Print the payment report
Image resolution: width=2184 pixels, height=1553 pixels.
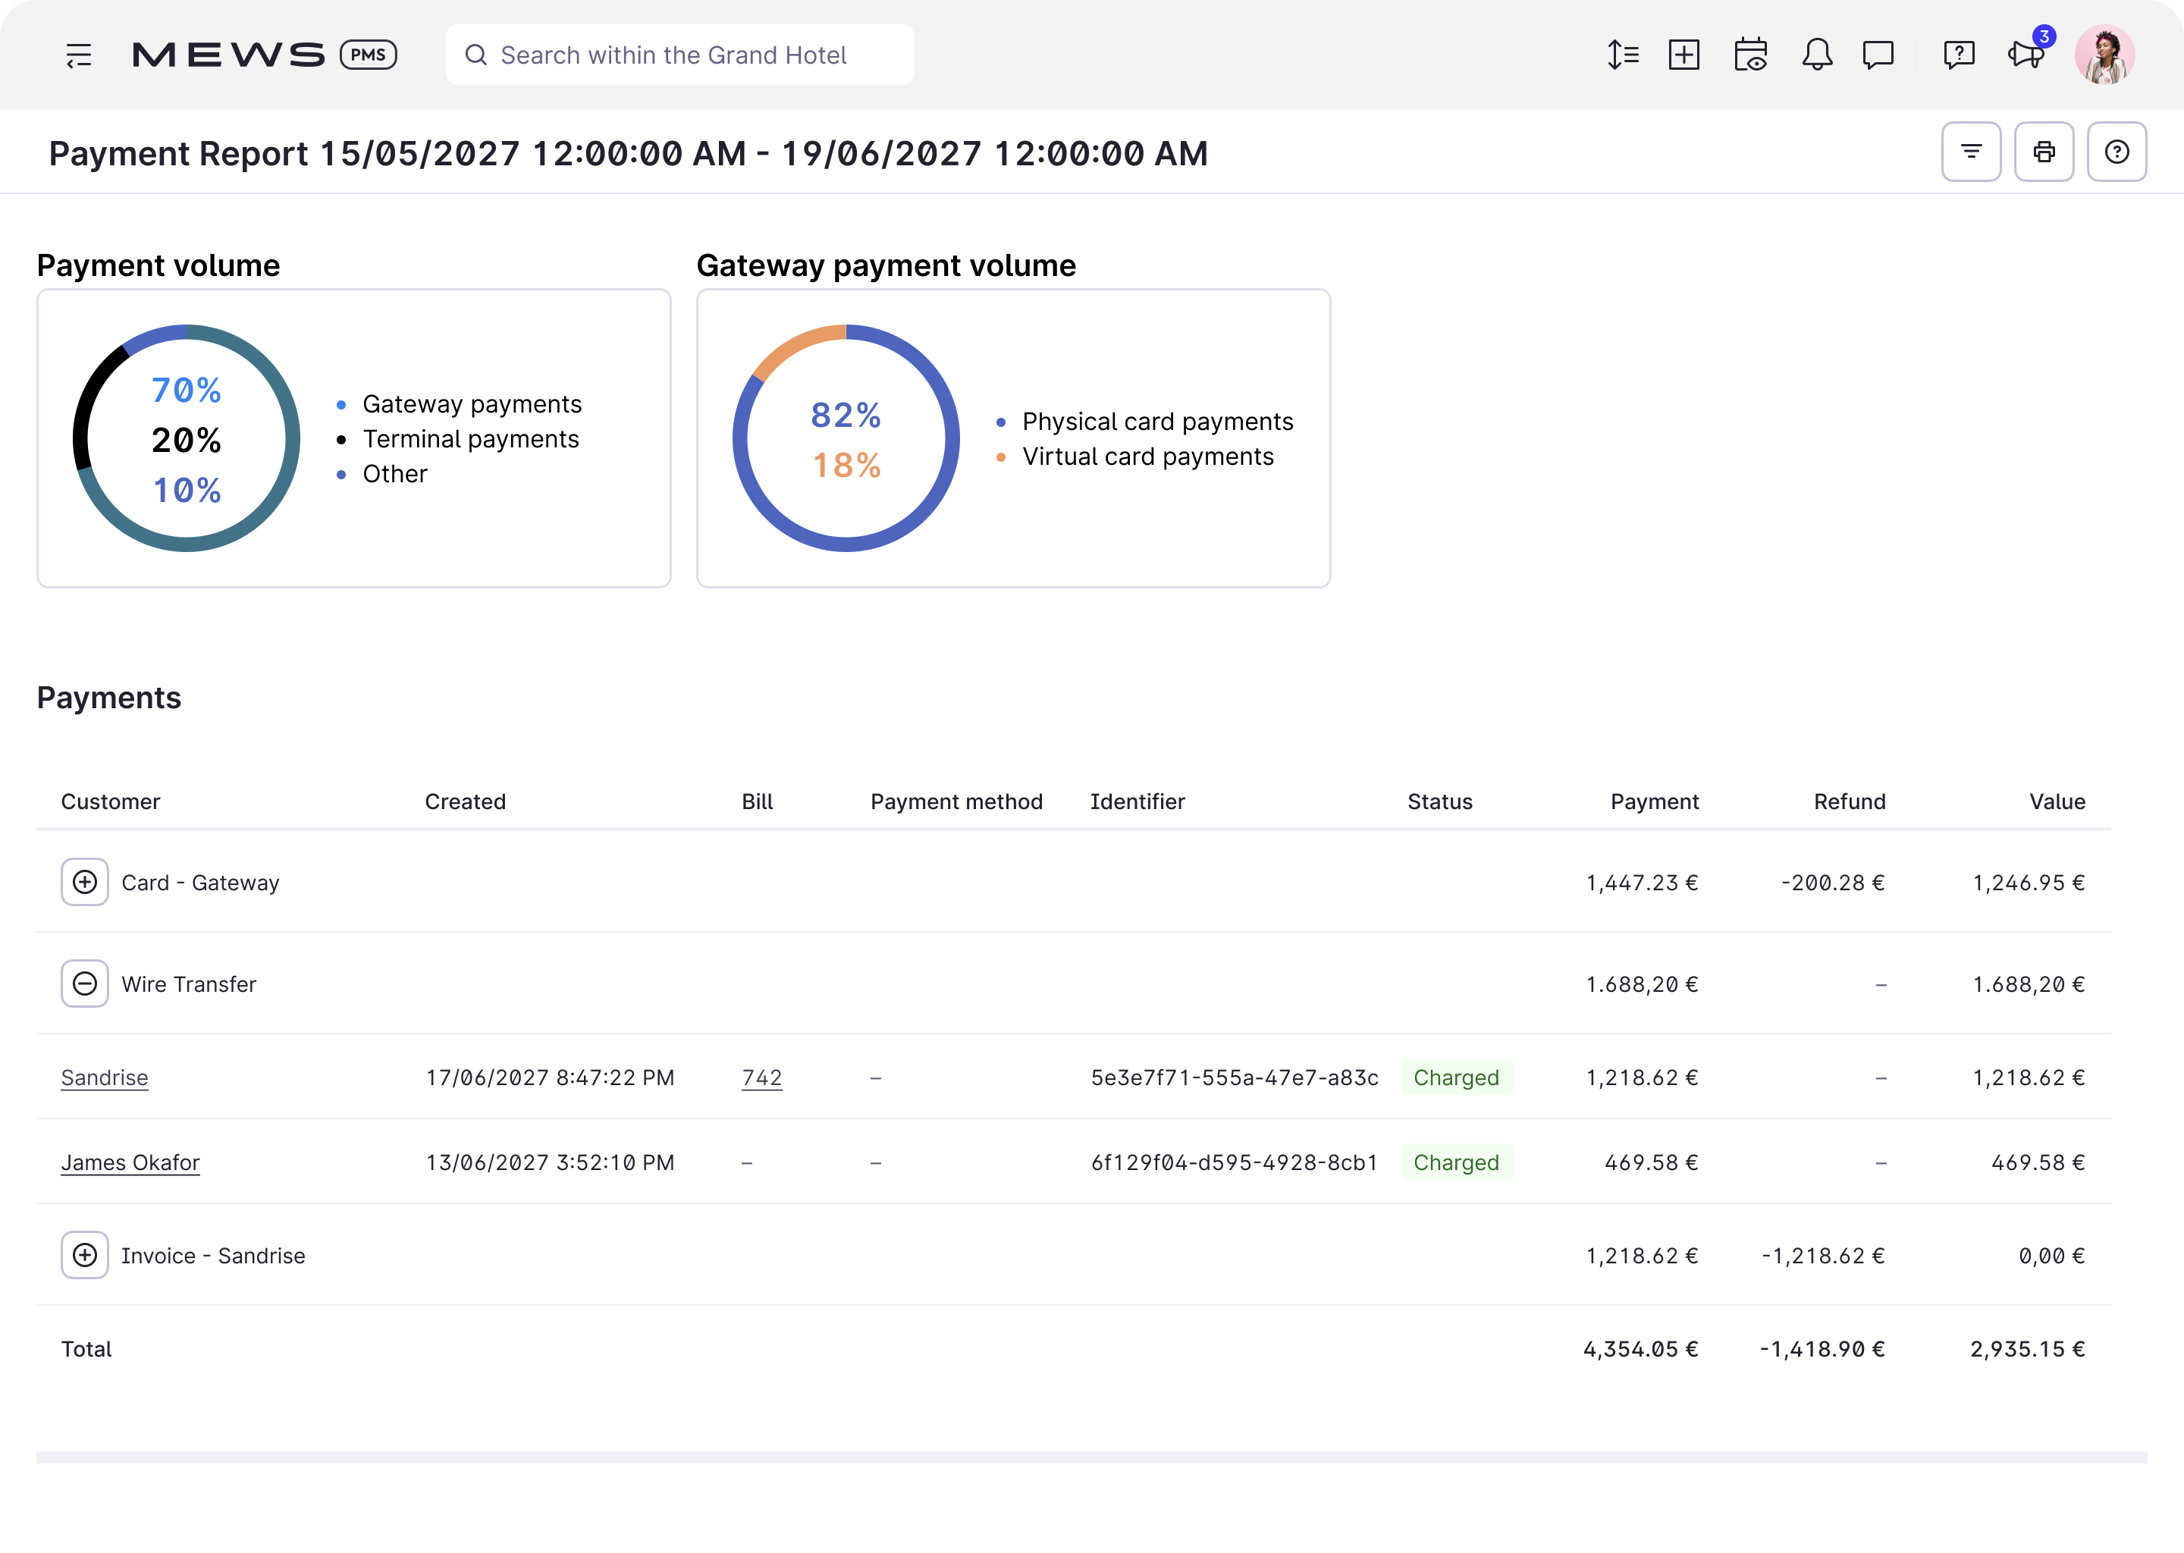pos(2044,151)
